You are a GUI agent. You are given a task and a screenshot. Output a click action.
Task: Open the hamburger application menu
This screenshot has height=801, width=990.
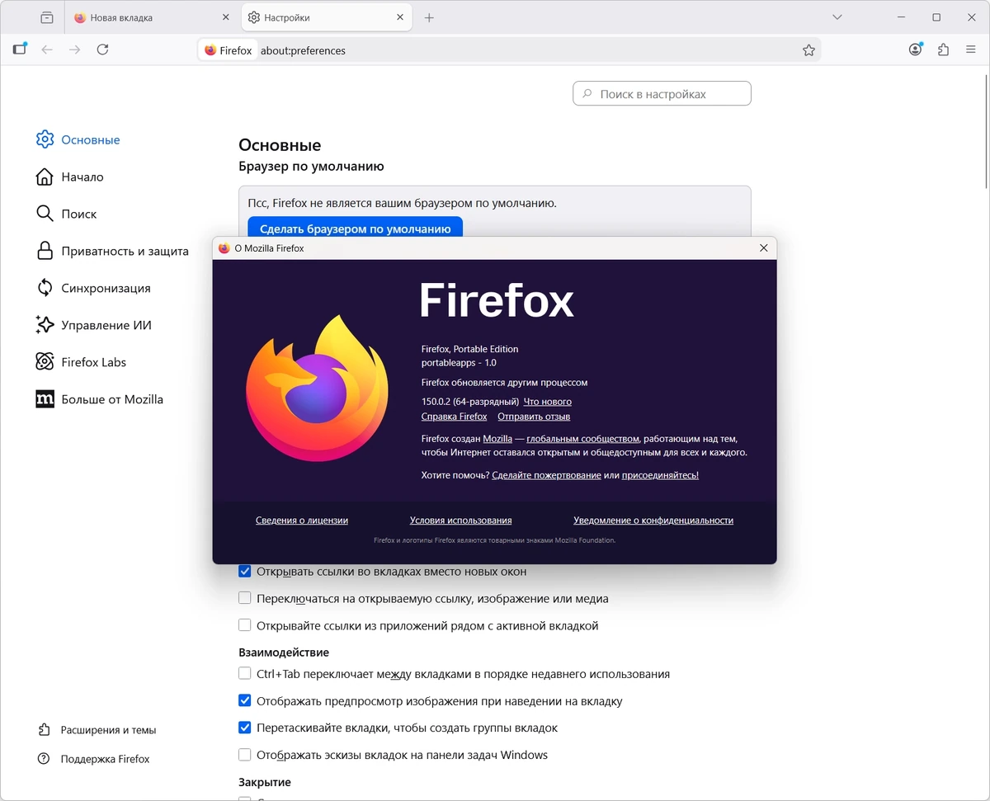click(970, 49)
